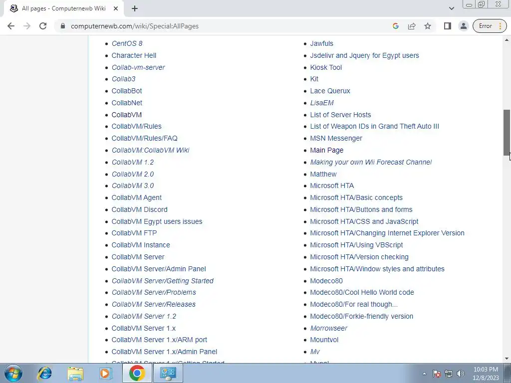The height and width of the screenshot is (383, 511).
Task: Open the Jawfuls page link
Action: [x=322, y=43]
